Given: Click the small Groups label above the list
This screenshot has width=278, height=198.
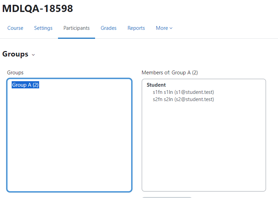Looking at the screenshot, I should click(x=15, y=73).
